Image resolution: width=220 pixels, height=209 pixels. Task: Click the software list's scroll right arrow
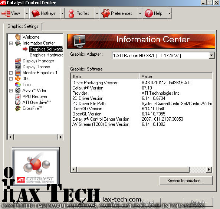coord(209,170)
